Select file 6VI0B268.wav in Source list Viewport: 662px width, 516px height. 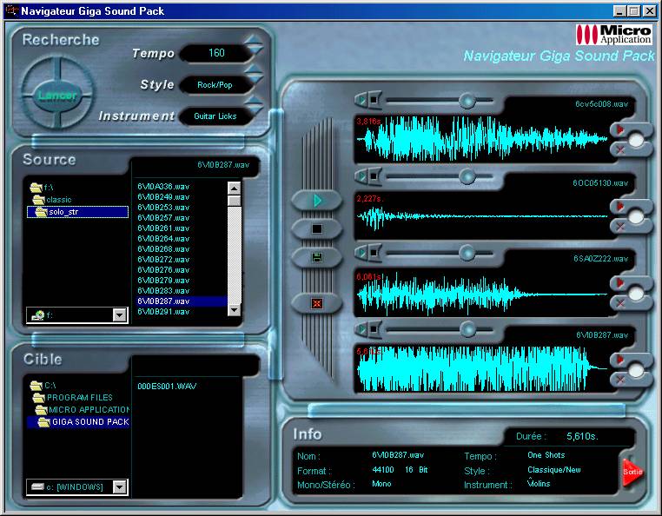tap(163, 249)
